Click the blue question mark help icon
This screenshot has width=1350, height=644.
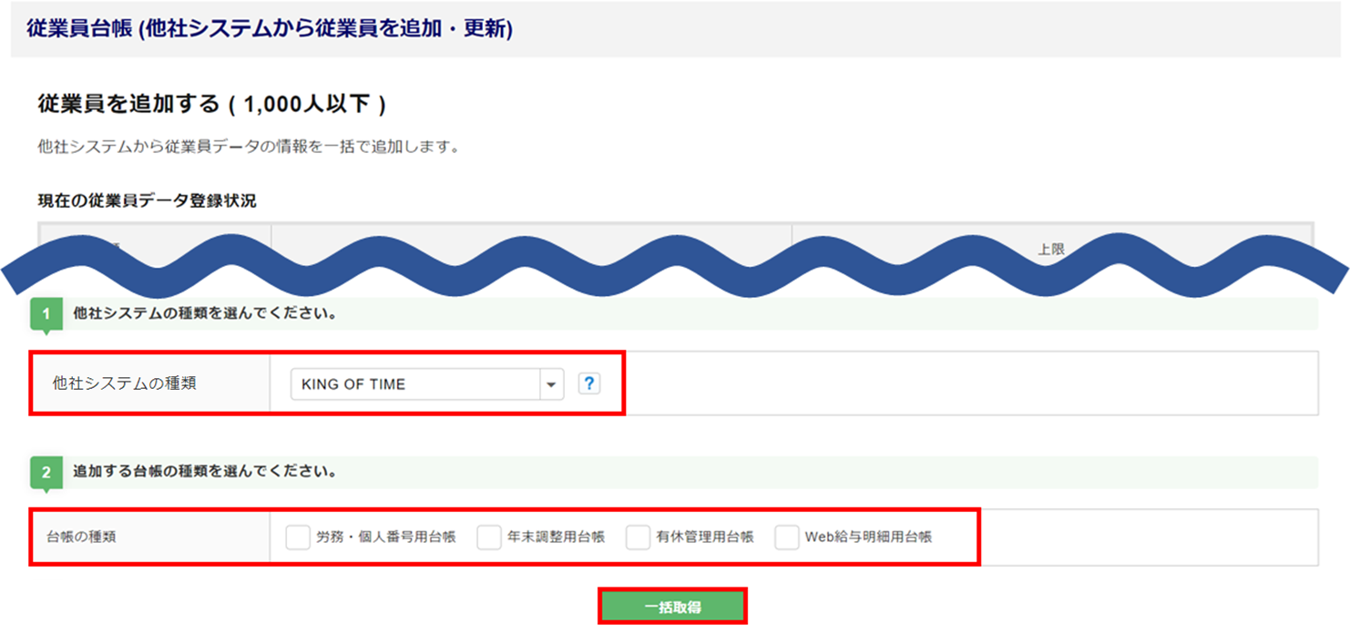(x=589, y=384)
